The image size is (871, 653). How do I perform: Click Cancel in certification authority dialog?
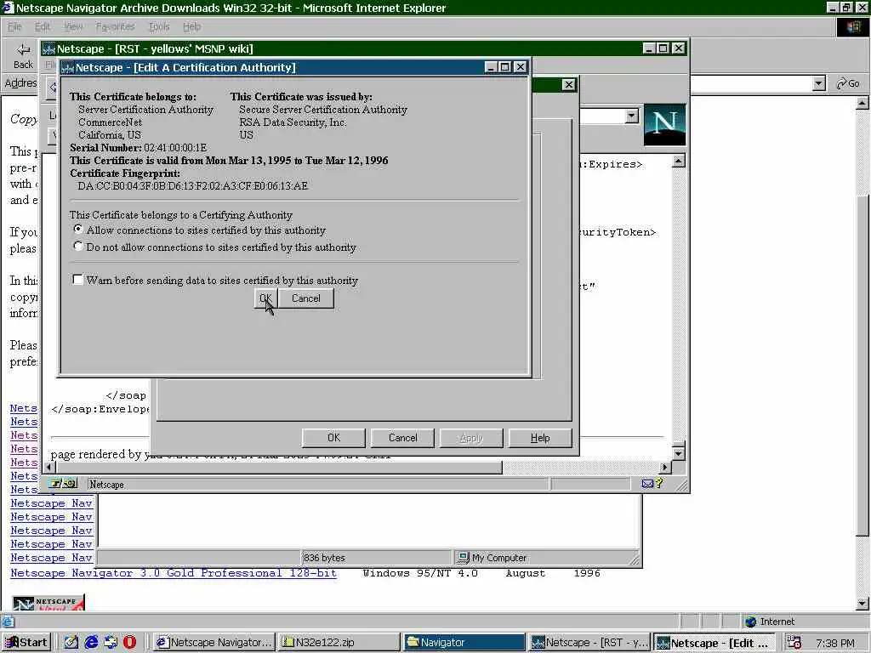click(306, 298)
